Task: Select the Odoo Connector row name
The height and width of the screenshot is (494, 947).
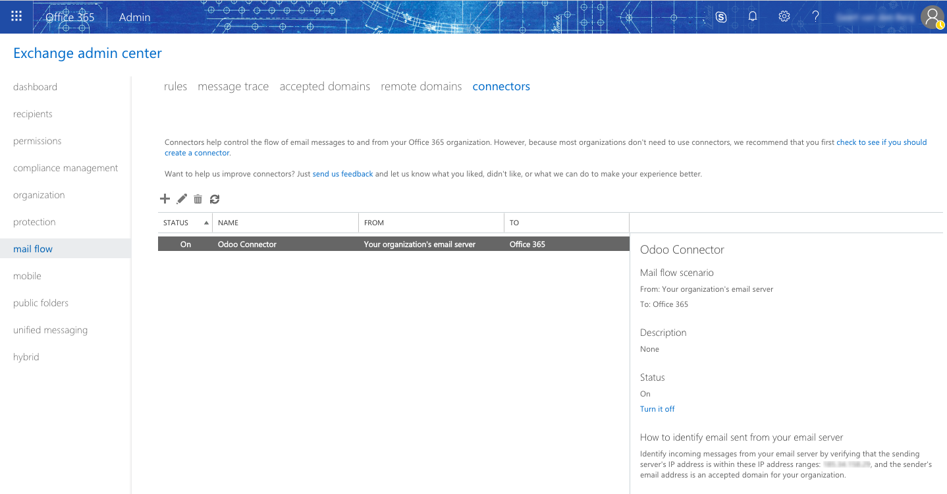Action: [247, 244]
